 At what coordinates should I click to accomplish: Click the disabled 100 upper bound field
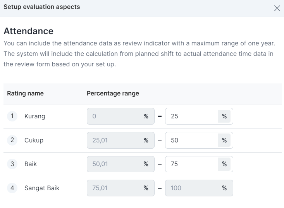point(199,188)
